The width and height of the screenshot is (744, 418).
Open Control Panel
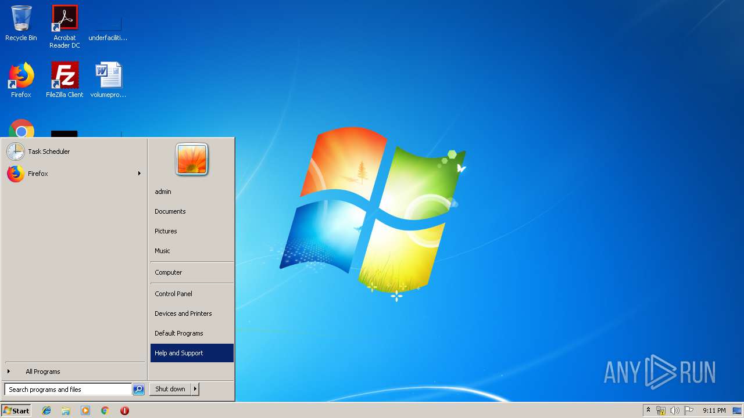tap(192, 294)
